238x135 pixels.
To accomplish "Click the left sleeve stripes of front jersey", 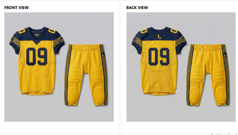I will point(15,41).
